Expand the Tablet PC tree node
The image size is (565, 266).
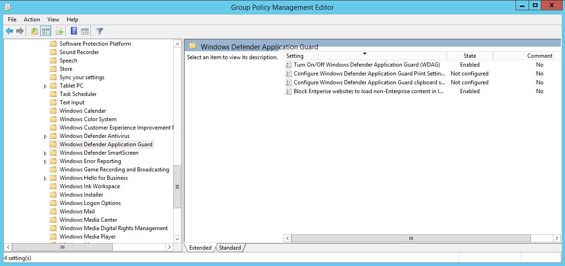[45, 86]
